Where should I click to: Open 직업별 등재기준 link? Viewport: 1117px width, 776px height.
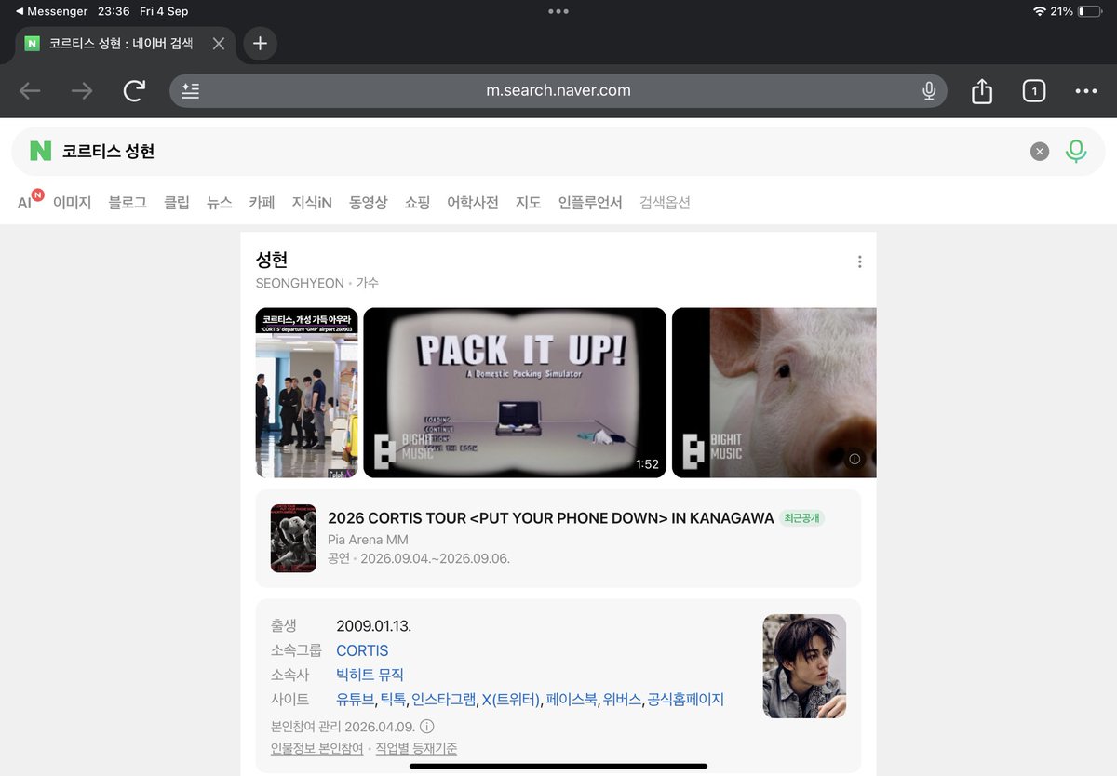[x=416, y=748]
